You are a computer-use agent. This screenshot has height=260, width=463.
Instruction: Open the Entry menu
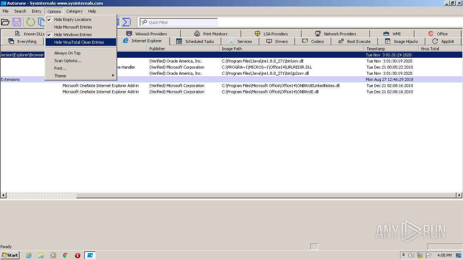point(37,11)
